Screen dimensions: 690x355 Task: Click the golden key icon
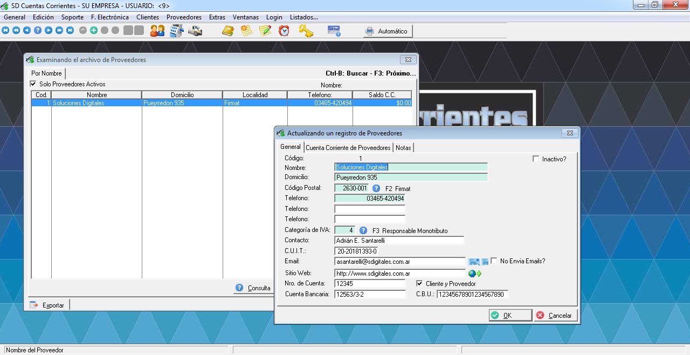[x=306, y=31]
